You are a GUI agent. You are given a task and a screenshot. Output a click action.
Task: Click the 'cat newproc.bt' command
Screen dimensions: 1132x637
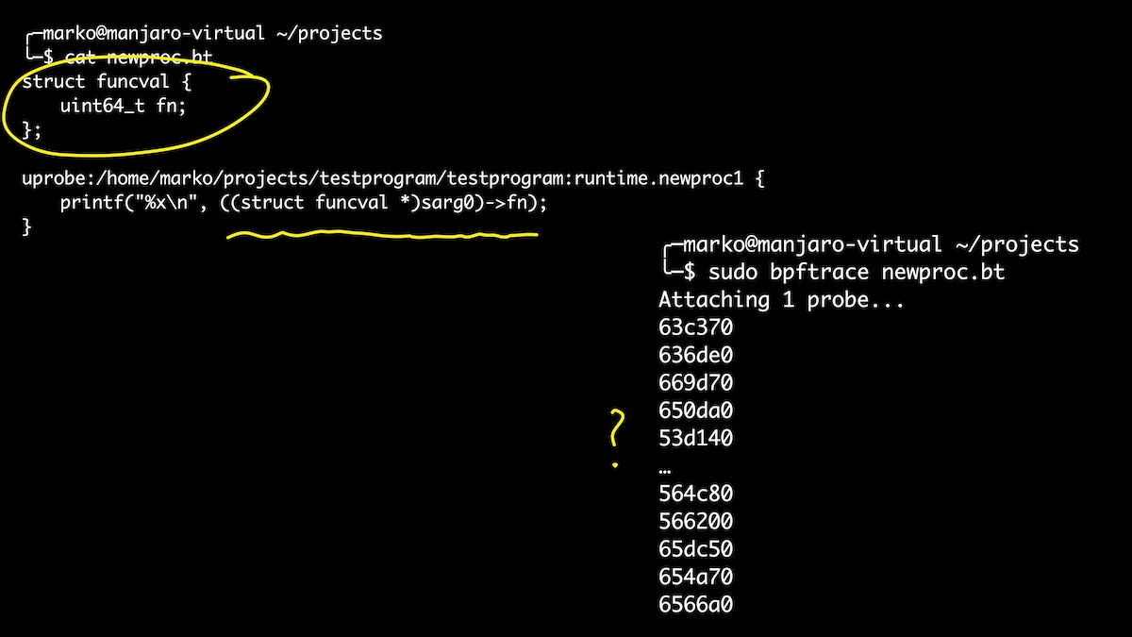(138, 58)
